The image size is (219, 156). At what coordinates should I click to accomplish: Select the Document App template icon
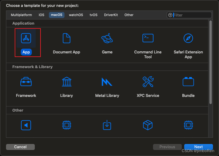coord(67,38)
